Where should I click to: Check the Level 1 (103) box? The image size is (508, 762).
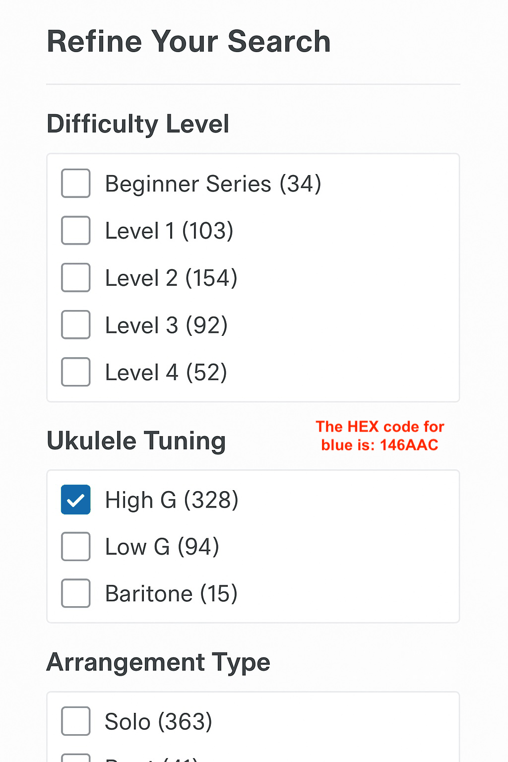coord(75,230)
